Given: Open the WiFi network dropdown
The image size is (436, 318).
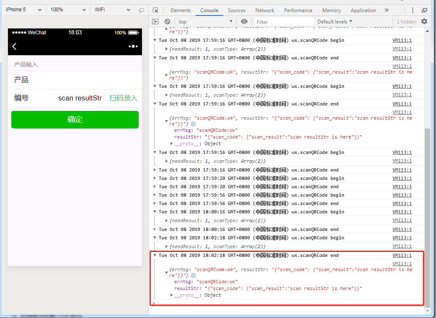Looking at the screenshot, I should click(112, 10).
